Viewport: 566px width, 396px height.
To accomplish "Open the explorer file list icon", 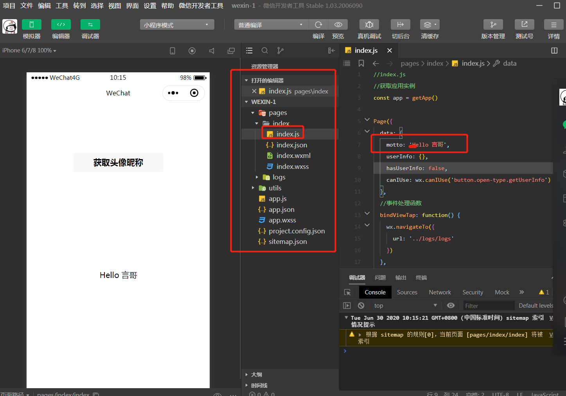I will tap(249, 50).
